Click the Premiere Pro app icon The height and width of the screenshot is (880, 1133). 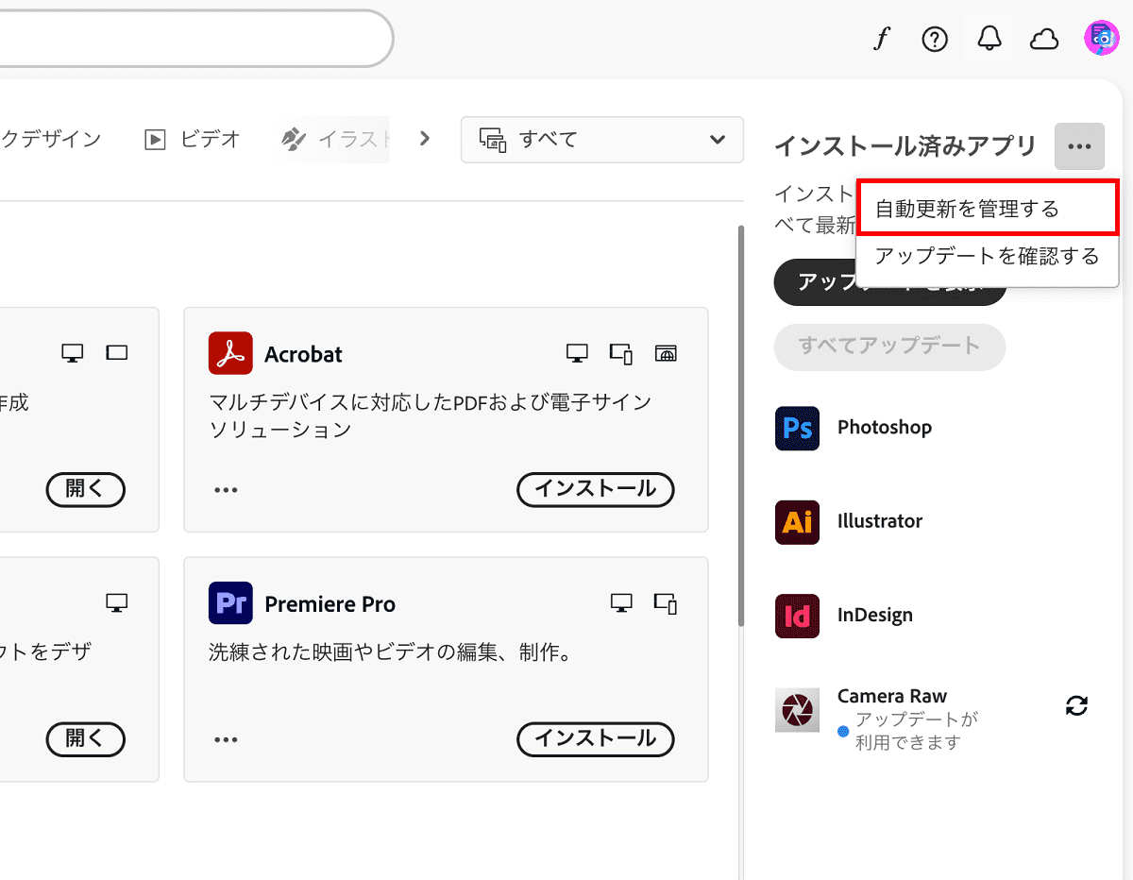(x=230, y=602)
